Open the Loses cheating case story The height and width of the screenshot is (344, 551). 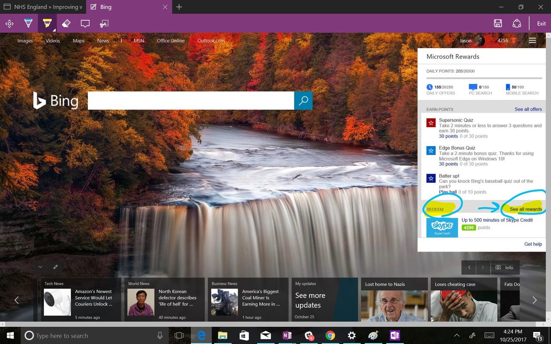click(x=464, y=299)
